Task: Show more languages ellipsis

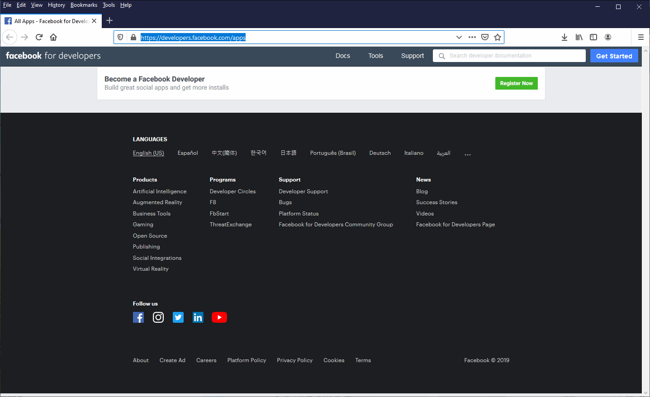Action: coord(468,154)
